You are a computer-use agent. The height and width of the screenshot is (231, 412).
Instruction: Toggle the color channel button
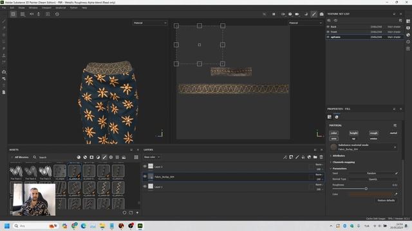[333, 133]
